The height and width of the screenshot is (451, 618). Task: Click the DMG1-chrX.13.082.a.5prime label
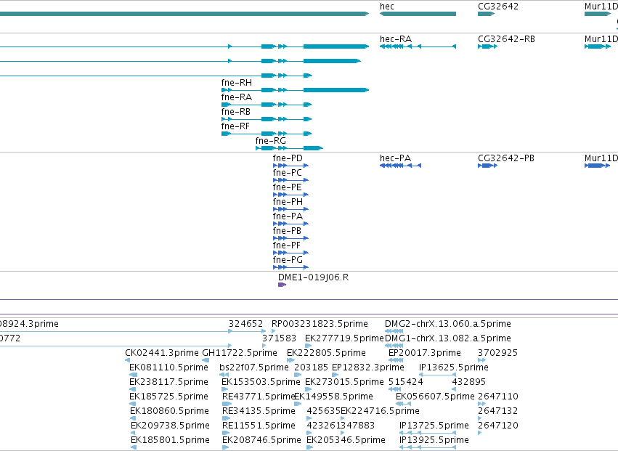click(448, 338)
